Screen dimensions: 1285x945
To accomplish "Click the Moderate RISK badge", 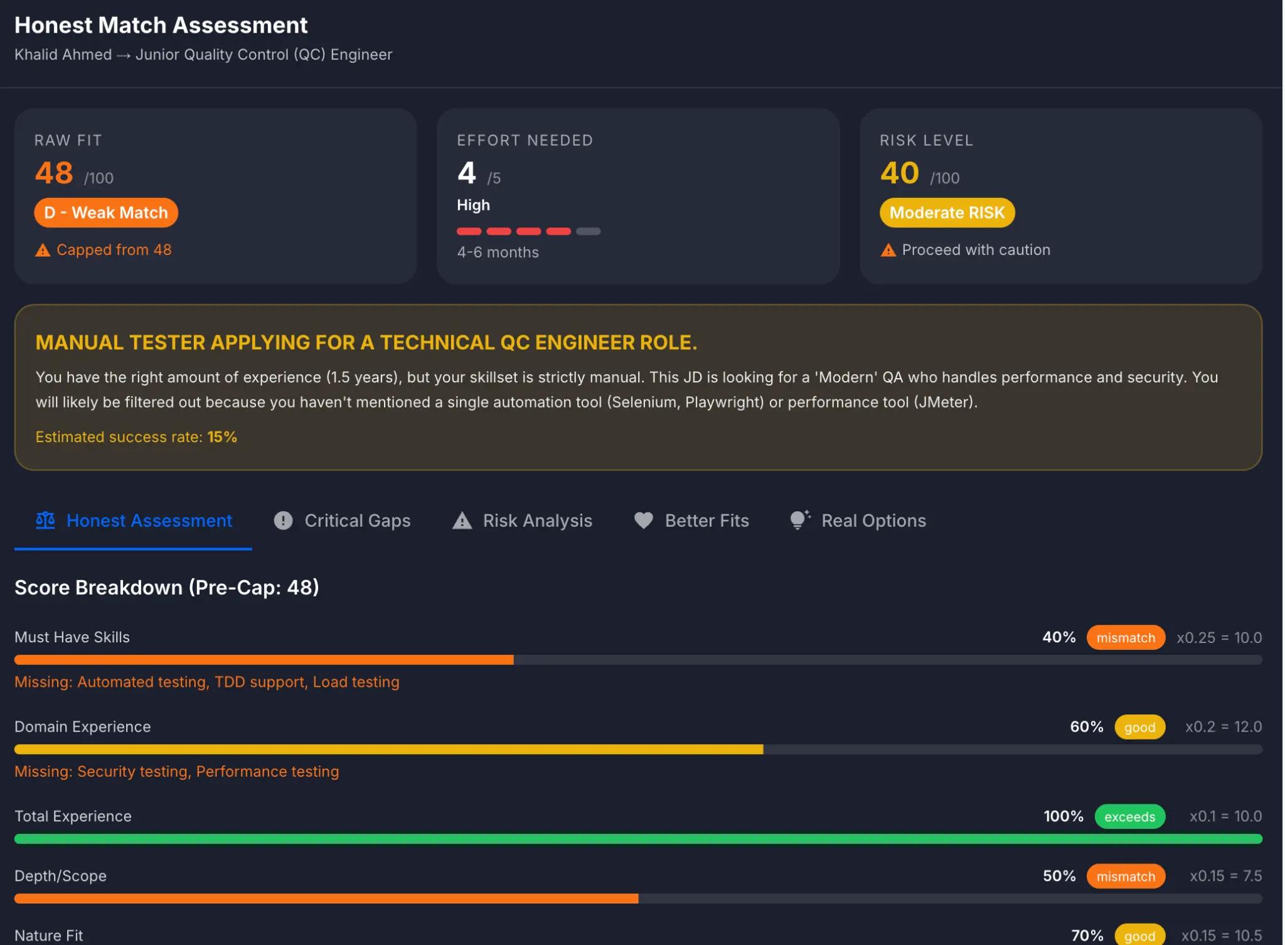I will click(946, 212).
